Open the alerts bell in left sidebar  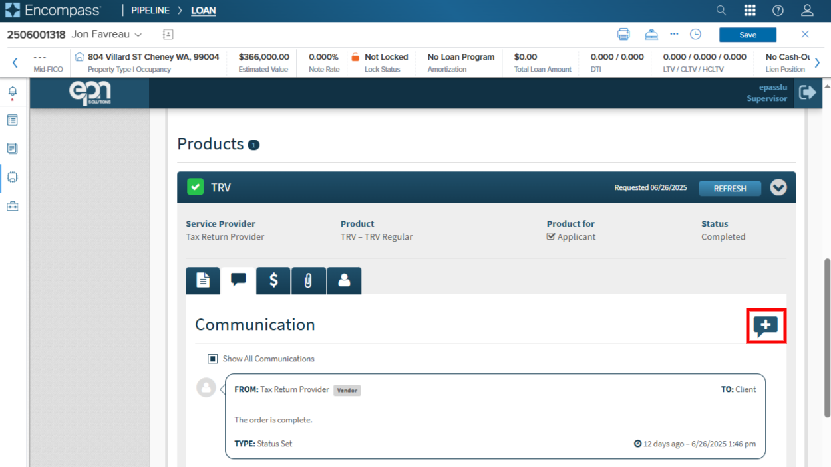click(x=12, y=93)
